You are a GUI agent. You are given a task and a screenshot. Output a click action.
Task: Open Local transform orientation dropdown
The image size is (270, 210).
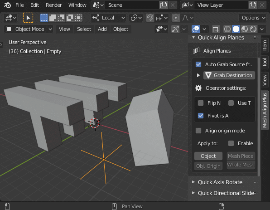click(108, 18)
